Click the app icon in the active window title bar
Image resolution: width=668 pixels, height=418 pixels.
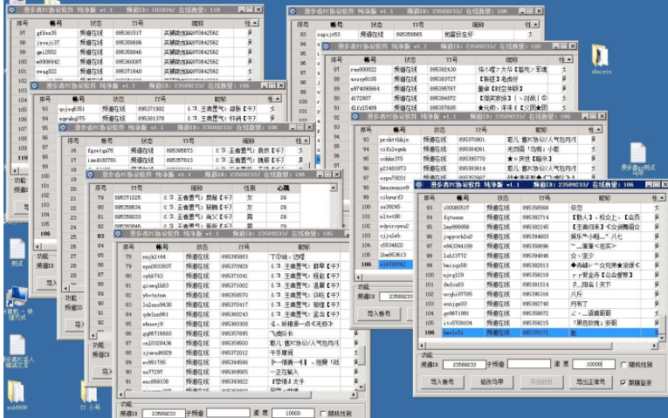[419, 185]
